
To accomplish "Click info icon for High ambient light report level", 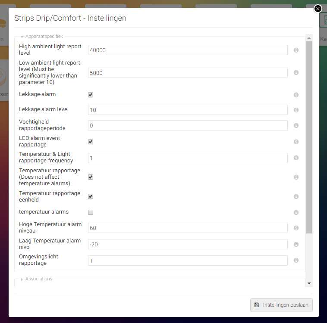I will [x=296, y=50].
